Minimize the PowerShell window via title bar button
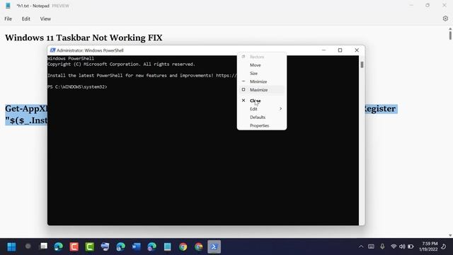The image size is (453, 255). tap(323, 50)
